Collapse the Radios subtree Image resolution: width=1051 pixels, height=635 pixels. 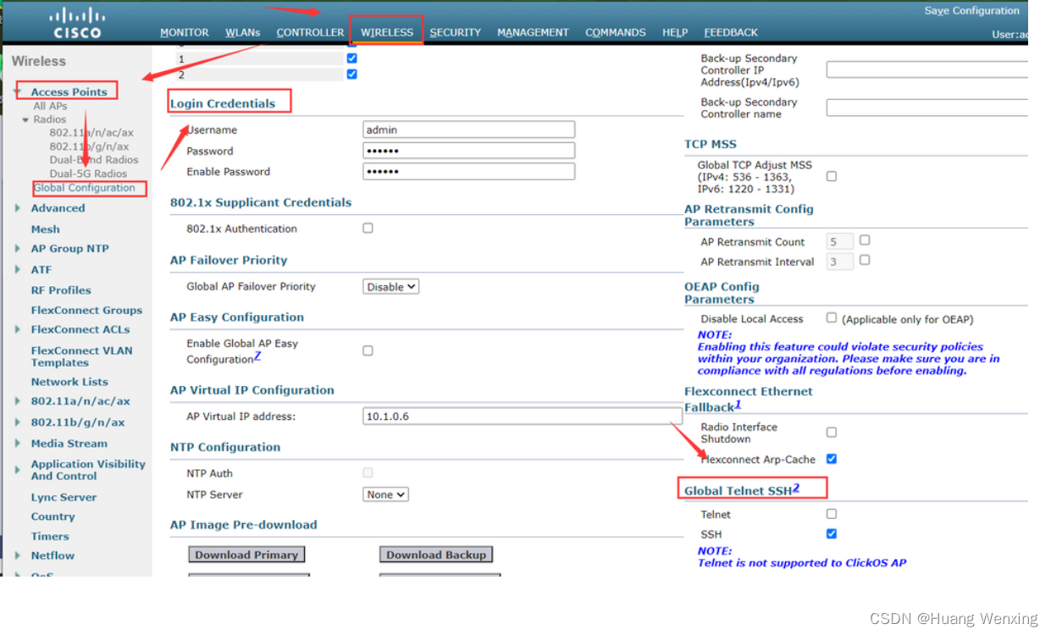pyautogui.click(x=26, y=119)
